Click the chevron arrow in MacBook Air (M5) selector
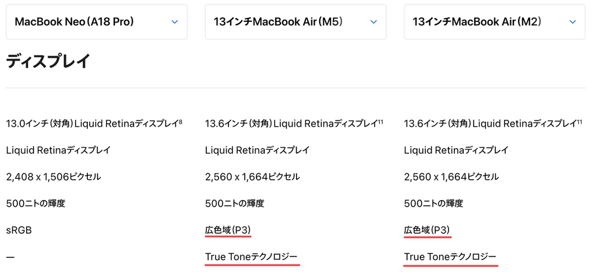Viewport: 592px width, 280px height. pyautogui.click(x=373, y=22)
